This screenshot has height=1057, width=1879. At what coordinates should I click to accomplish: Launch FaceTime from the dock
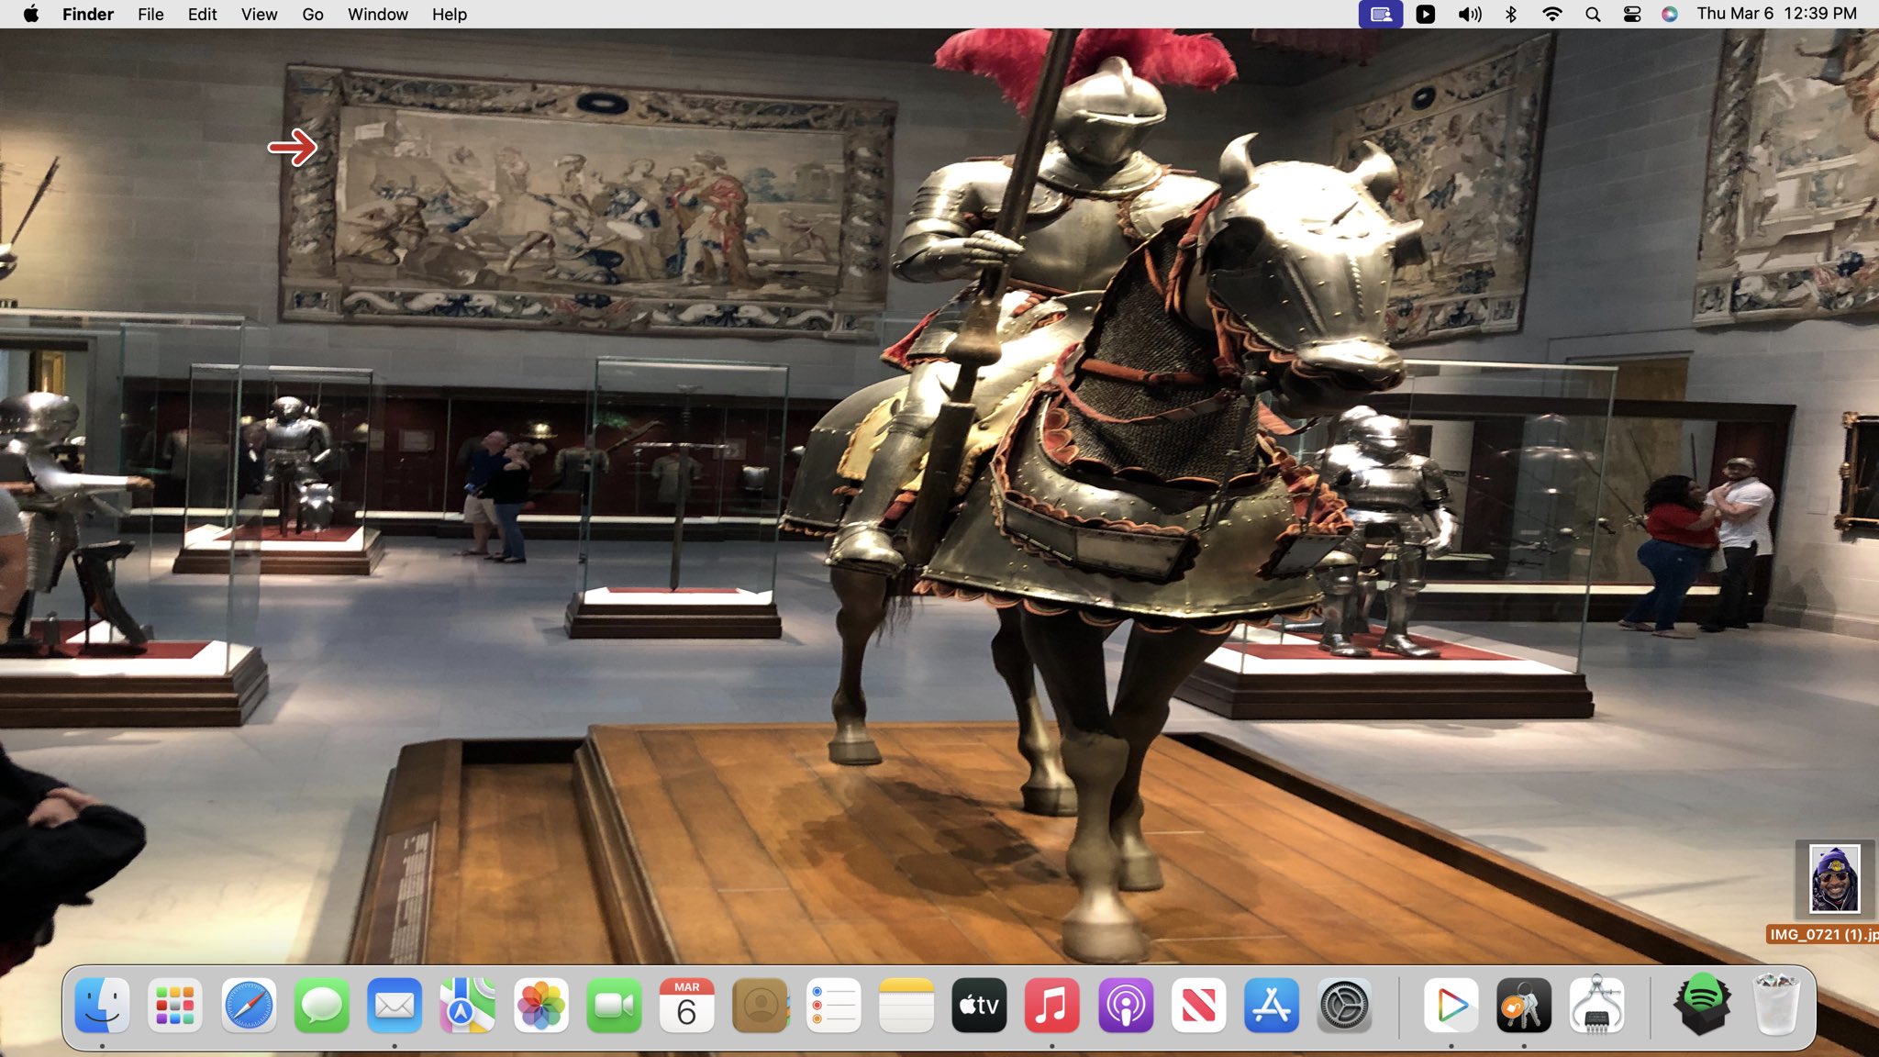click(x=614, y=1007)
